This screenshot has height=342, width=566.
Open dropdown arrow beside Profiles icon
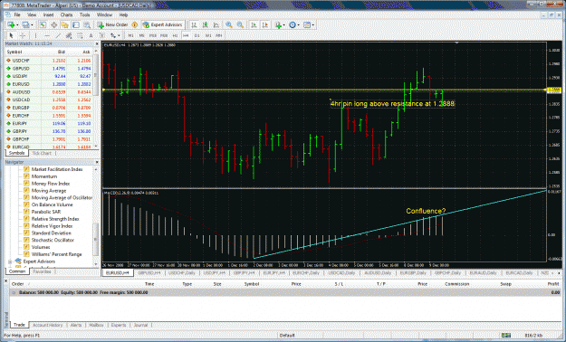32,25
